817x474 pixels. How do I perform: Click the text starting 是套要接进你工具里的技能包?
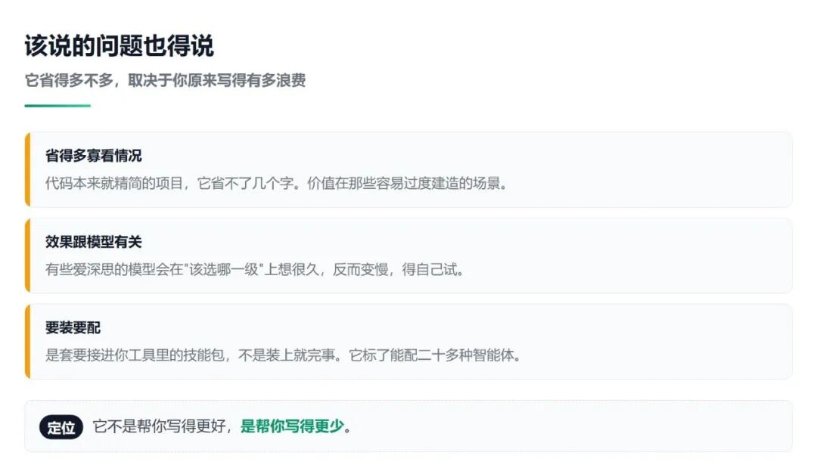pos(283,355)
